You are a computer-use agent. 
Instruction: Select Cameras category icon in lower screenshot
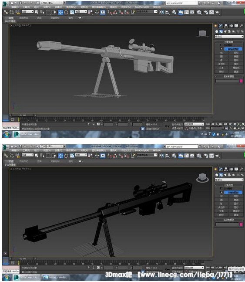click(229, 175)
